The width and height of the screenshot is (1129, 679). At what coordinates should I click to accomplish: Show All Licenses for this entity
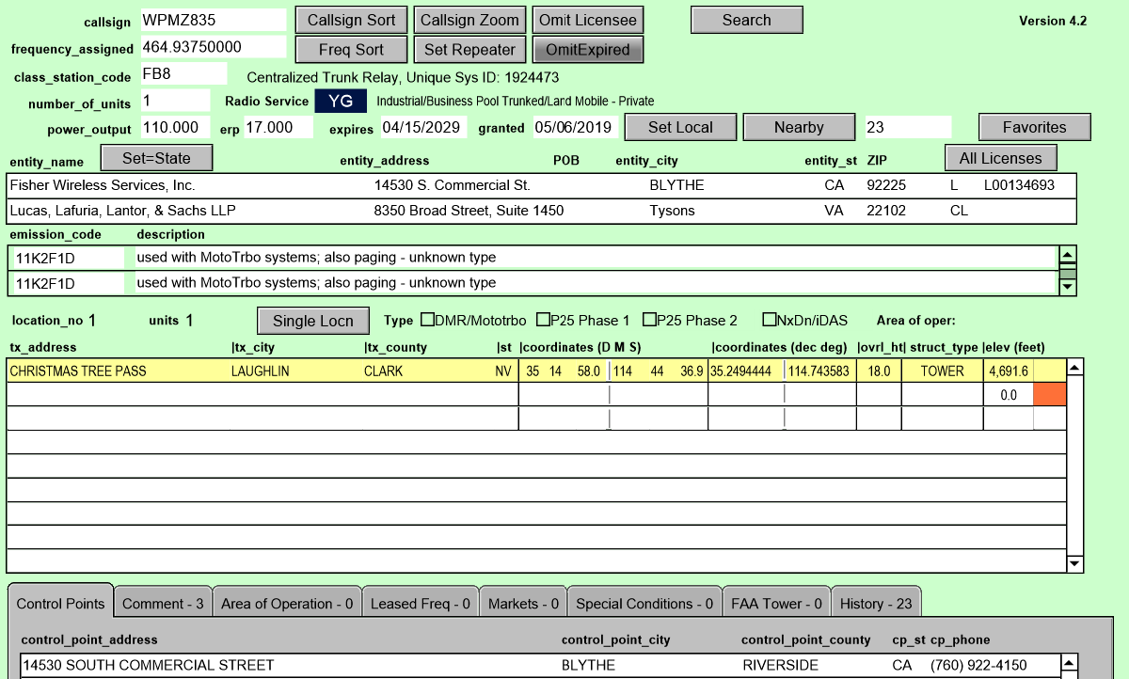(x=1000, y=157)
